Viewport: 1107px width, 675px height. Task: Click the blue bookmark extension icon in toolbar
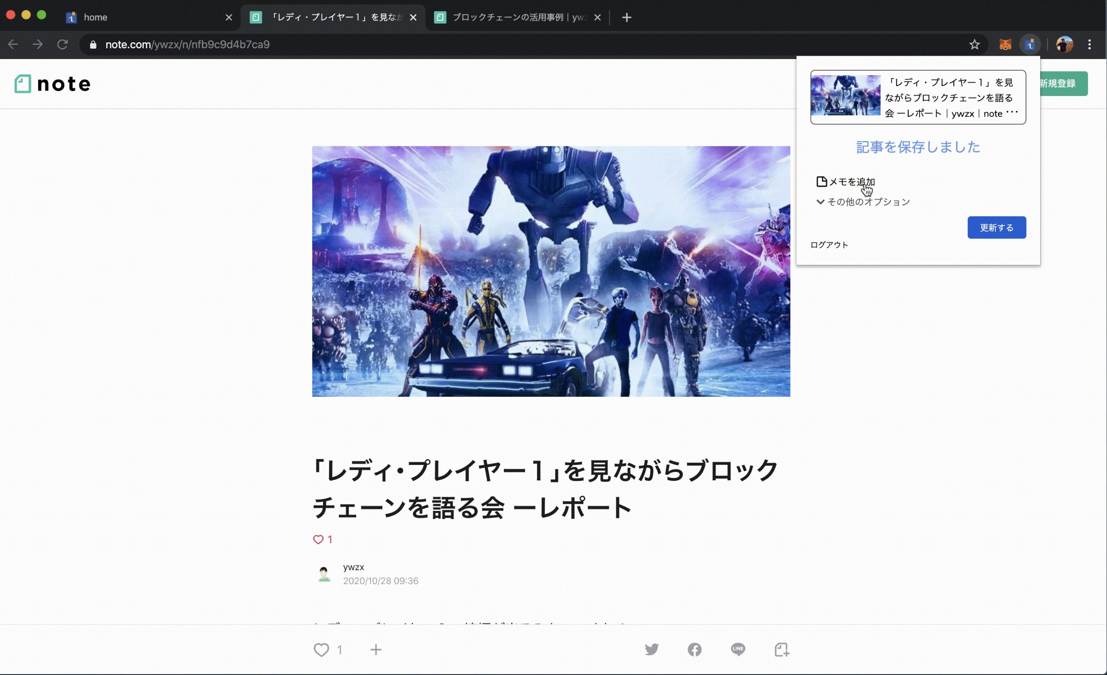coord(1030,45)
